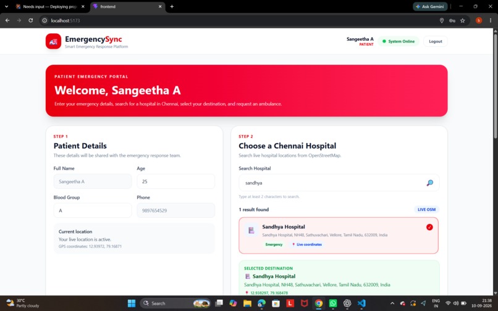Open McAfee from the taskbar
This screenshot has height=311, width=498.
point(304,304)
